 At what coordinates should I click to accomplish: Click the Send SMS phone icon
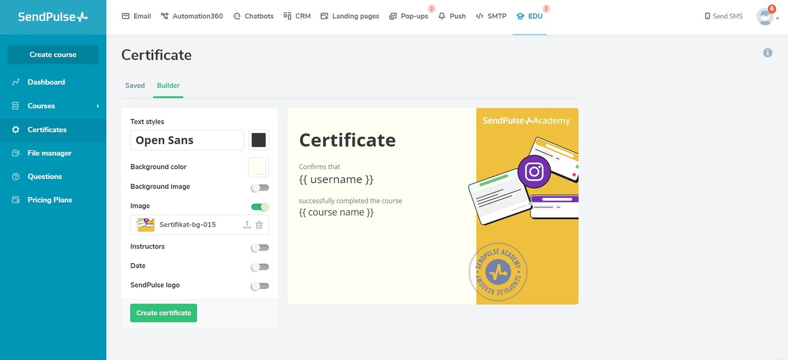coord(707,16)
